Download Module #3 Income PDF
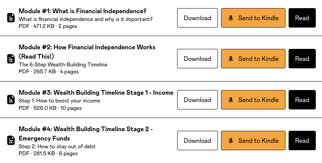The image size is (322, 163). [197, 100]
